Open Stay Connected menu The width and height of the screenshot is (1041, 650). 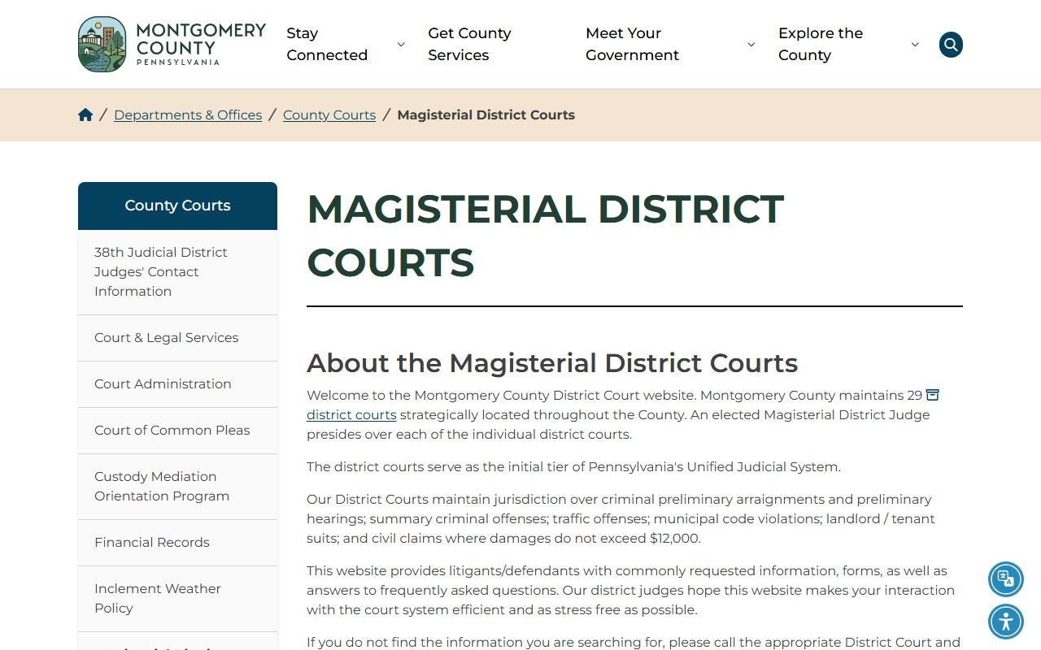pos(327,44)
